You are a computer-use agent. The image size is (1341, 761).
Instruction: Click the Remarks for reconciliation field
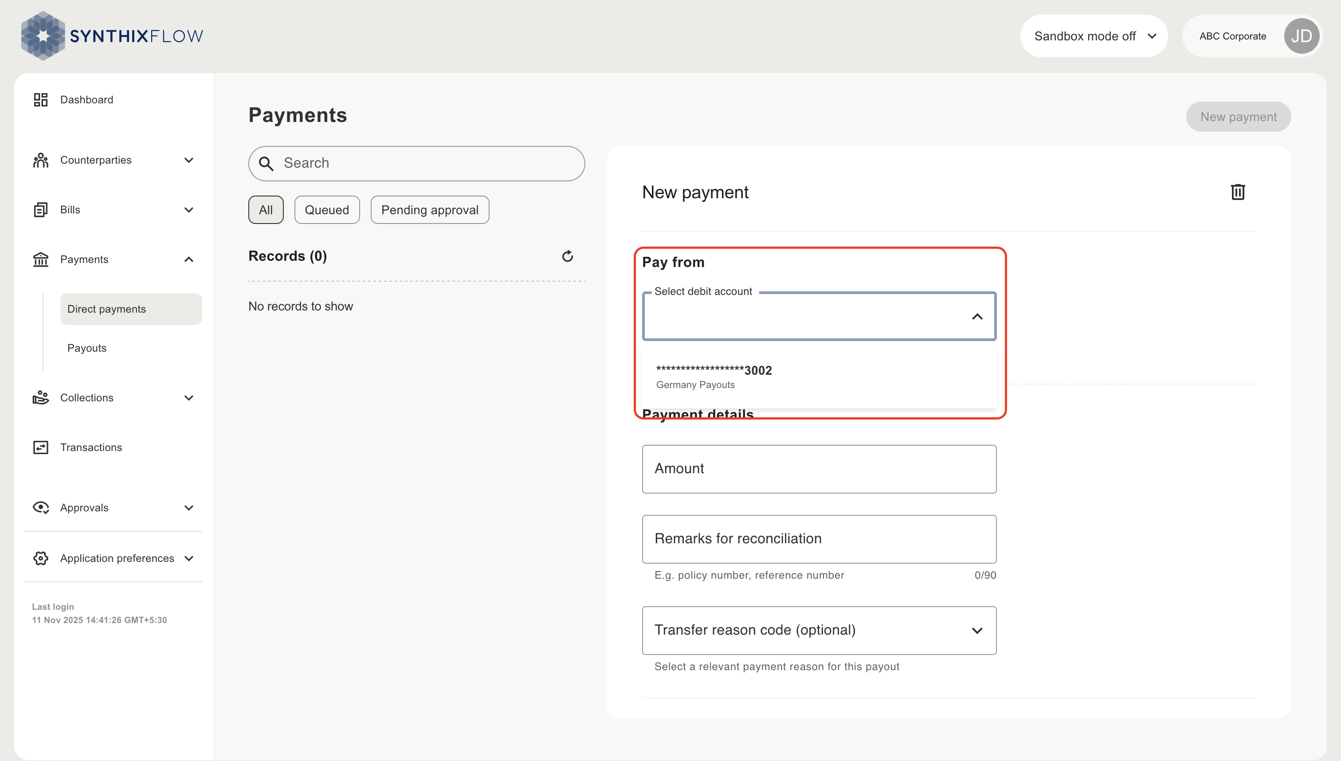819,539
